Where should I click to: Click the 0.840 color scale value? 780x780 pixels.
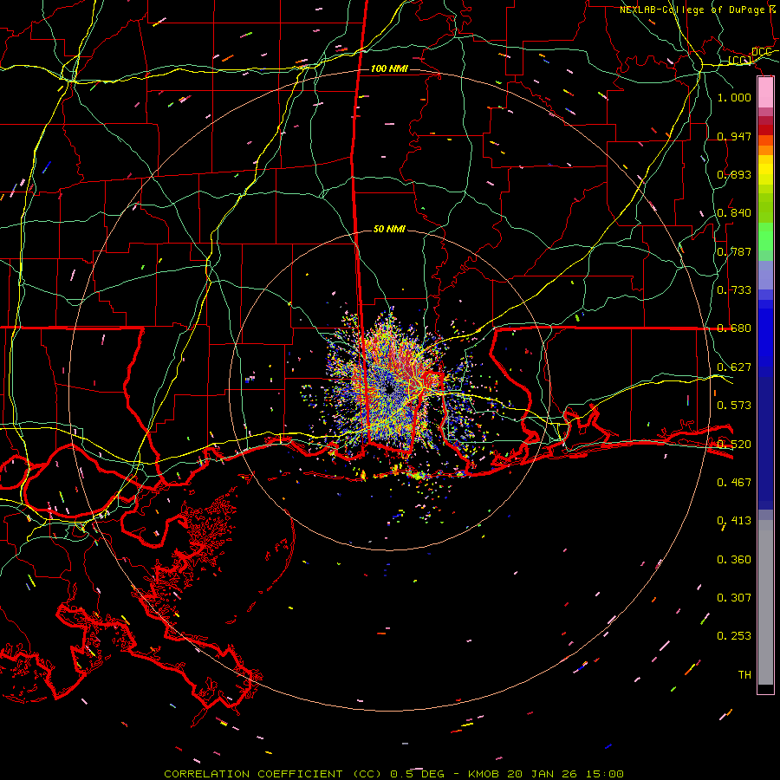(734, 213)
